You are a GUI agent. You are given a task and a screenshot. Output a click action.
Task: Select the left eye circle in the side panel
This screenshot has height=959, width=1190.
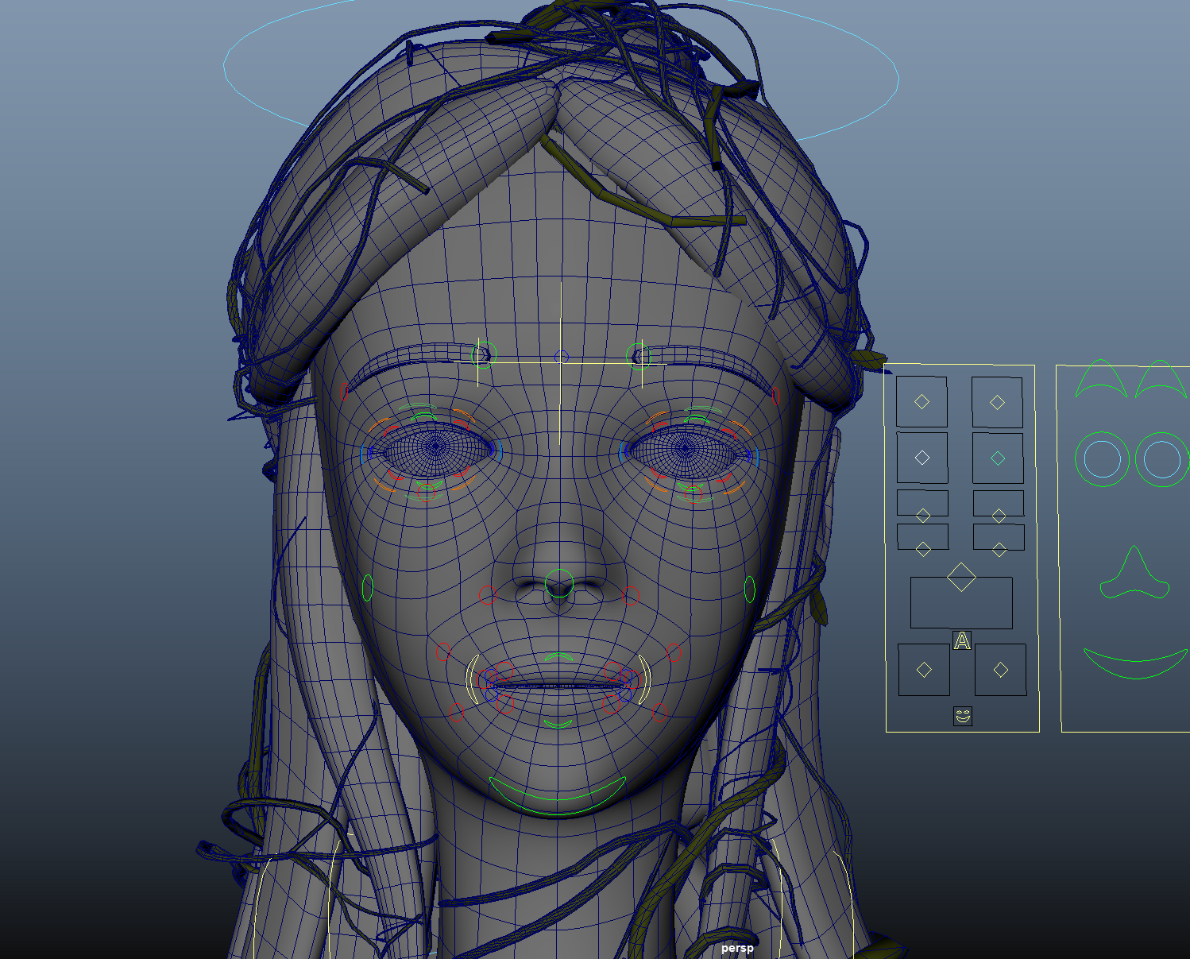1103,459
